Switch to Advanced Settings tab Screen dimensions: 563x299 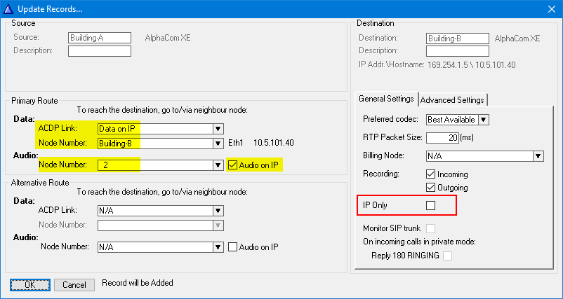point(452,99)
